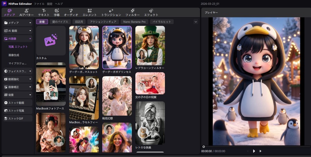The image size is (311, 157).
Task: Expand the AI 動画 sidebar section
Action: click(x=17, y=31)
